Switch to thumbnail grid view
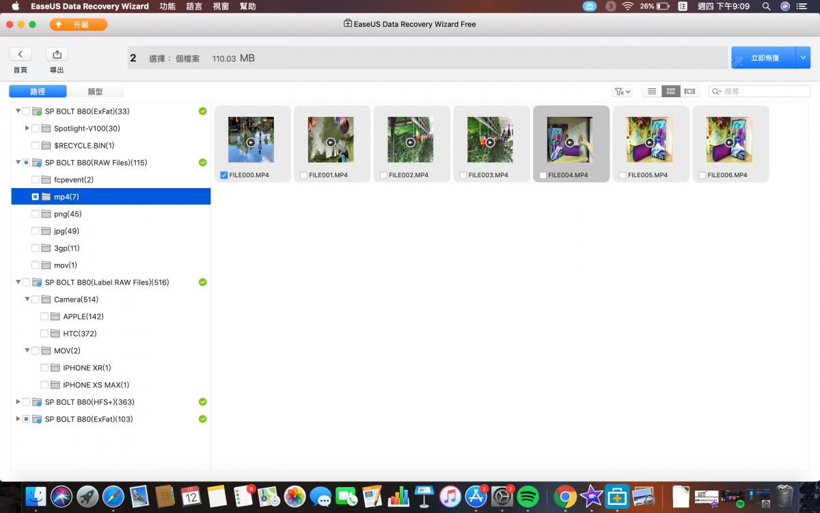 (671, 92)
